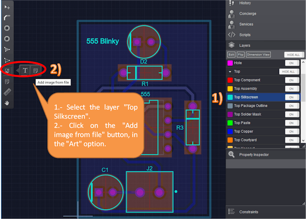This screenshot has height=219, width=306.
Task: Click the Dimension View button
Action: [258, 55]
